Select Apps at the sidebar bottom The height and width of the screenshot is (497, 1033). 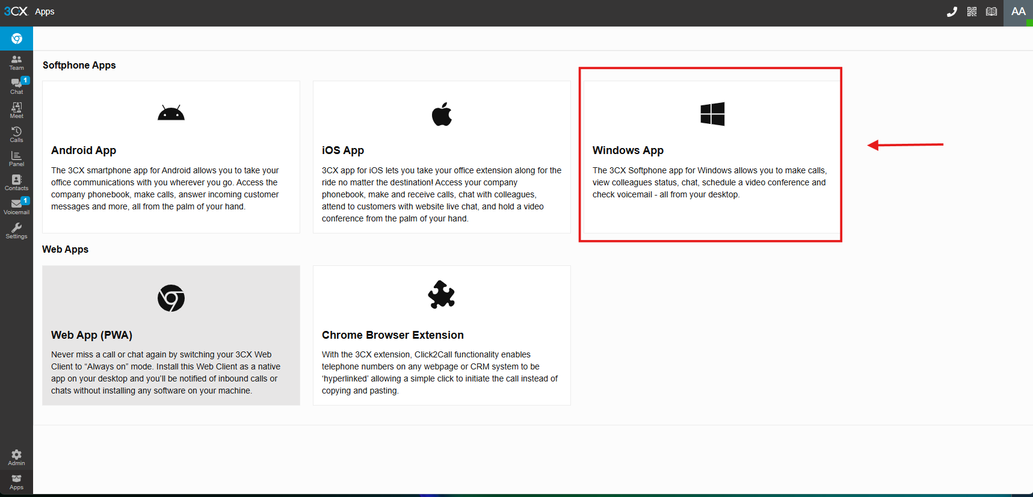pos(16,482)
